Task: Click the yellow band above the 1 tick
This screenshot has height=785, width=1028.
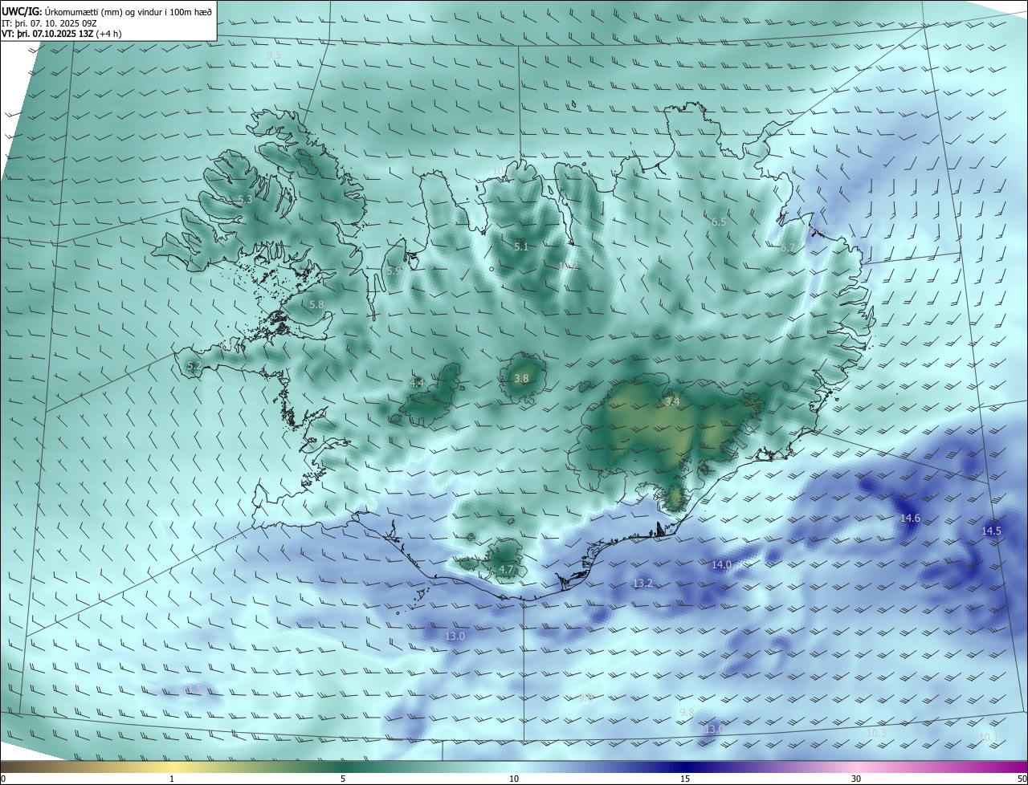Action: pyautogui.click(x=172, y=767)
